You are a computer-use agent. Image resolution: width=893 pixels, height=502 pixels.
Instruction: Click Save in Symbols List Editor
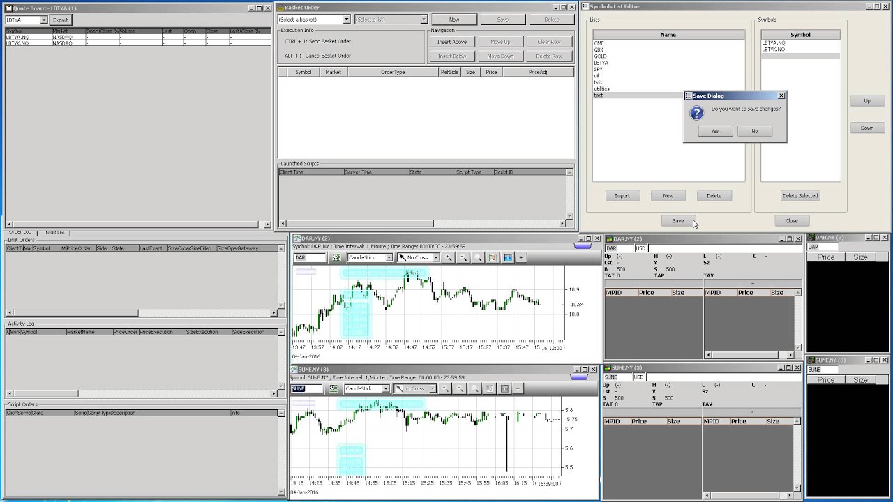(678, 221)
